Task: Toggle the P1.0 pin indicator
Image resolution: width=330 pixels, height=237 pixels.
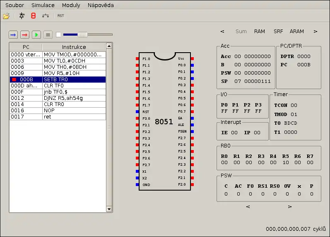Action: pyautogui.click(x=137, y=59)
